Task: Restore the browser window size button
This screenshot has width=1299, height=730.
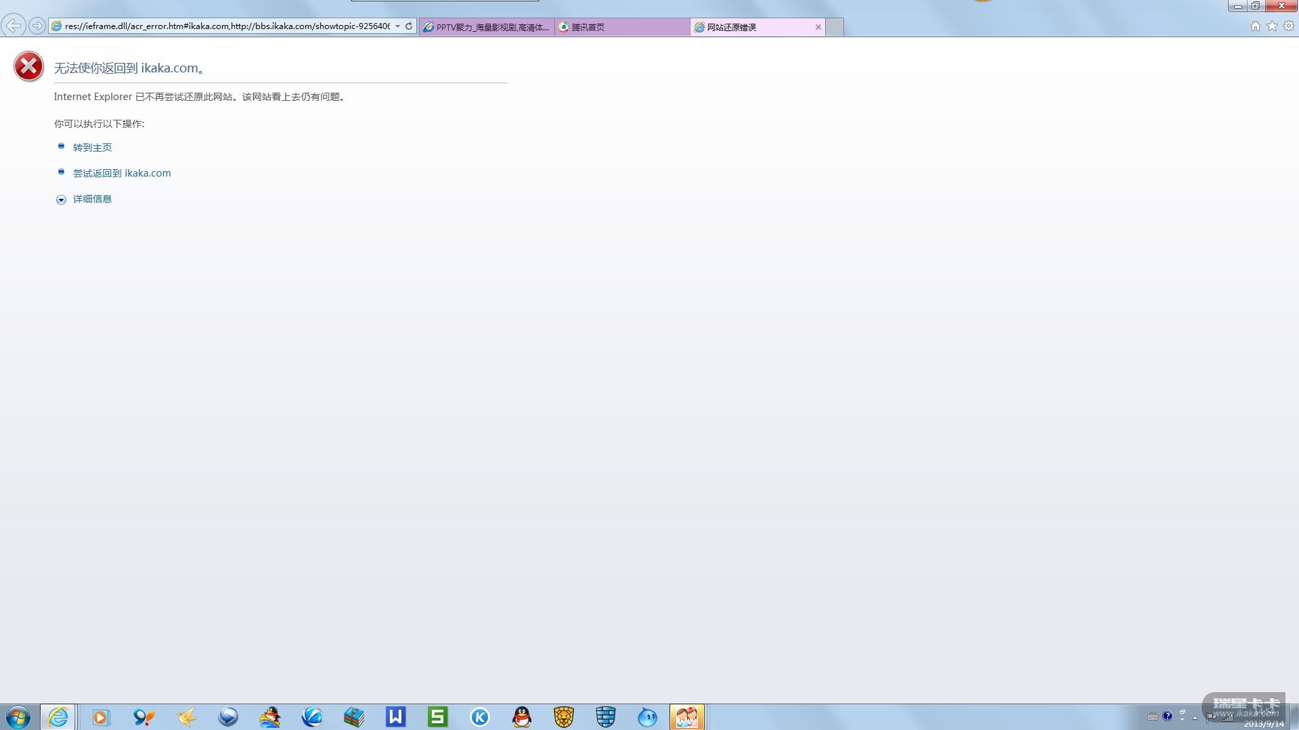Action: (x=1255, y=5)
